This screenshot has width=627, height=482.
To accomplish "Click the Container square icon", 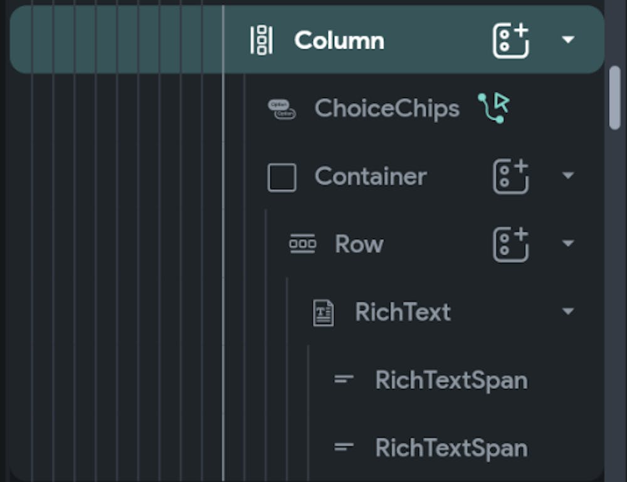I will [x=282, y=177].
